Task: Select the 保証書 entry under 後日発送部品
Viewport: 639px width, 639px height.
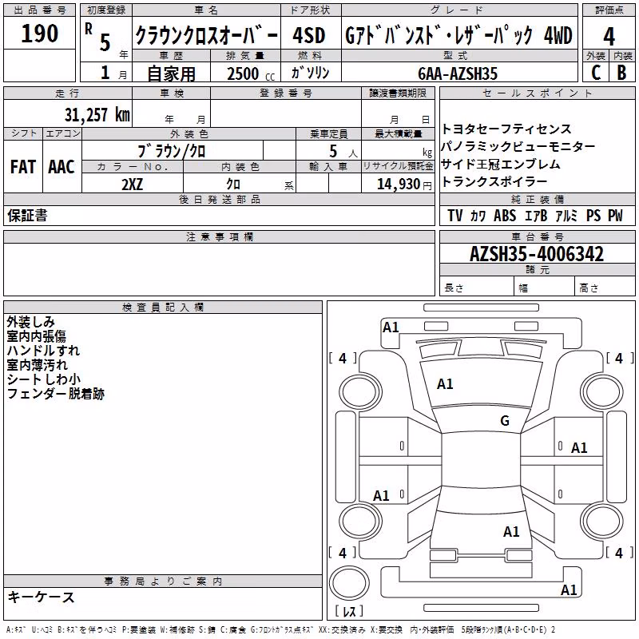Action: (x=27, y=216)
